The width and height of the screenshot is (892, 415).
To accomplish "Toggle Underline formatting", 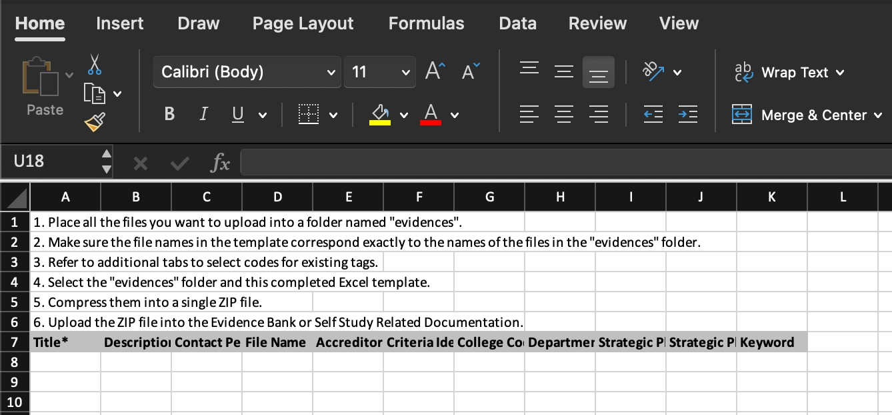I will click(x=238, y=115).
